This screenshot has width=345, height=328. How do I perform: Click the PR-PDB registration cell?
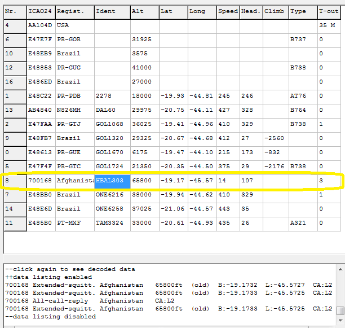coord(74,96)
